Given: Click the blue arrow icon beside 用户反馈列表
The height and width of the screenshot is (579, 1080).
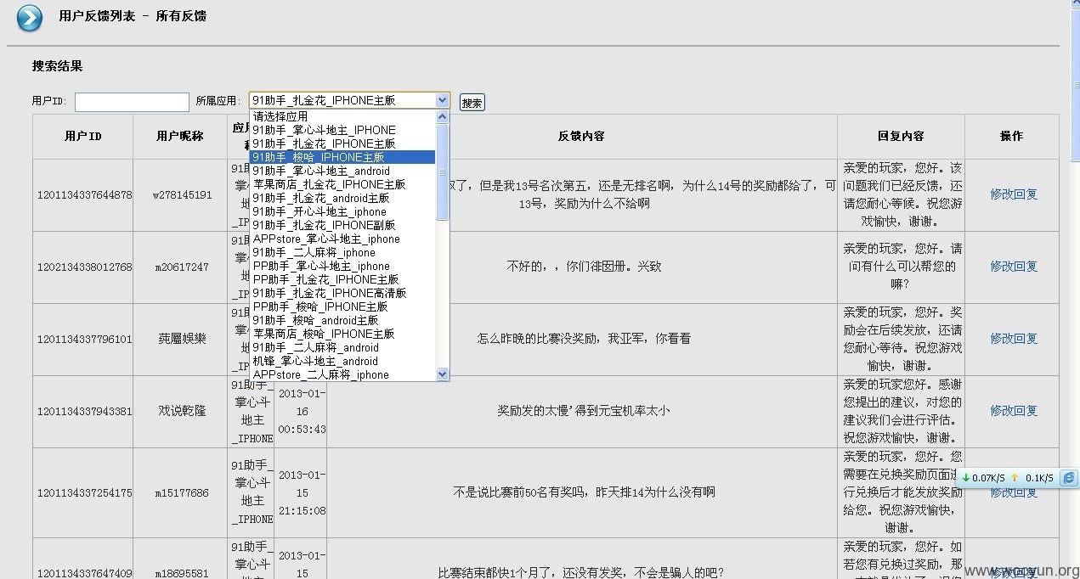Looking at the screenshot, I should coord(29,18).
